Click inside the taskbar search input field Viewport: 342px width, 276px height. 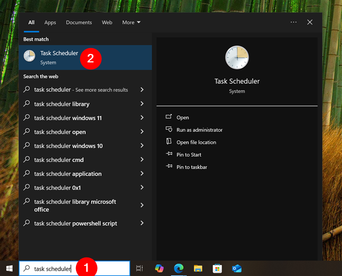(74, 269)
